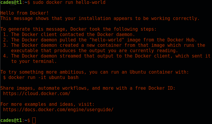Click step 4 about streaming output to client
The width and height of the screenshot is (212, 124).
[x=107, y=56]
